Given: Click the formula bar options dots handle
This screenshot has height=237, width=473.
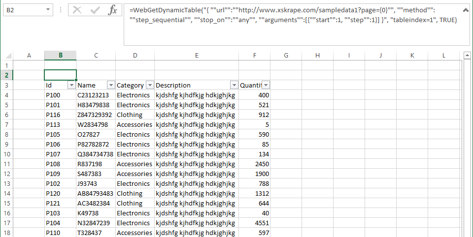Looking at the screenshot, I should (x=61, y=10).
